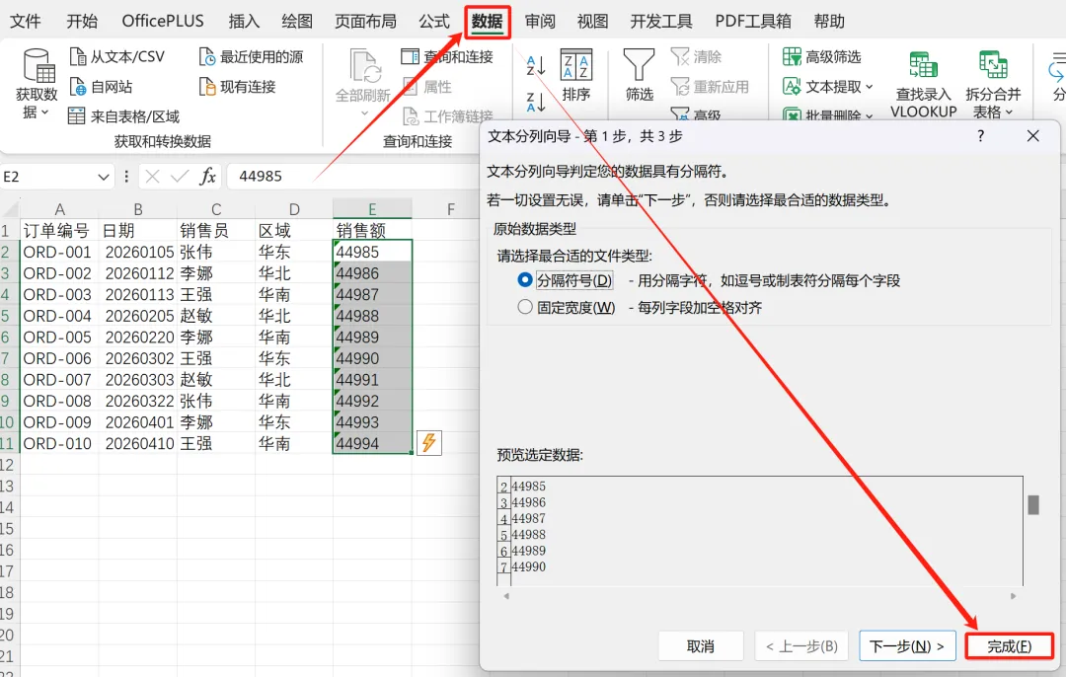Viewport: 1066px width, 677px height.
Task: Import from 从文本/CSV
Action: [116, 56]
